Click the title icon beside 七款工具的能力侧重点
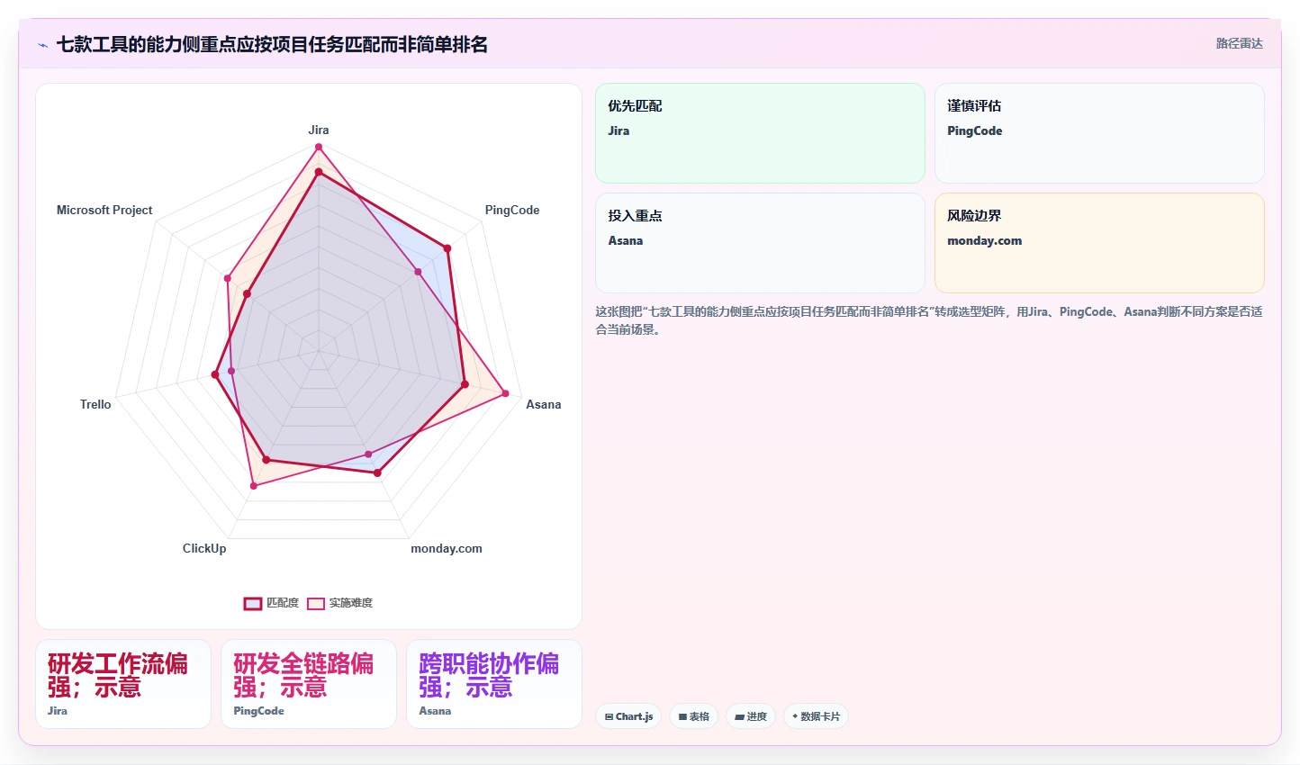 [x=42, y=45]
